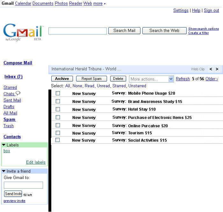The image size is (223, 212).
Task: Click the Delete button
Action: (118, 79)
